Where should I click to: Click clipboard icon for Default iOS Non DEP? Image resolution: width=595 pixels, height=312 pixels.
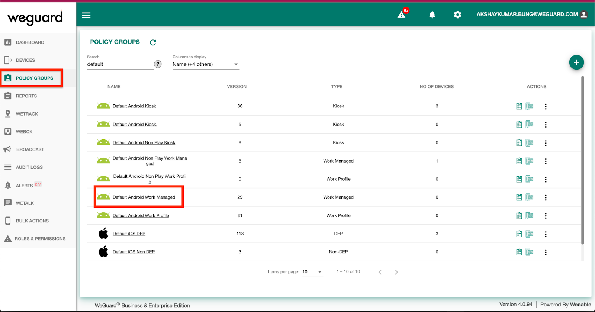tap(519, 252)
